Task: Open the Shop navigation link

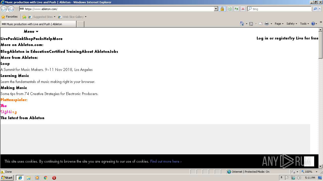Action: pos(29,39)
